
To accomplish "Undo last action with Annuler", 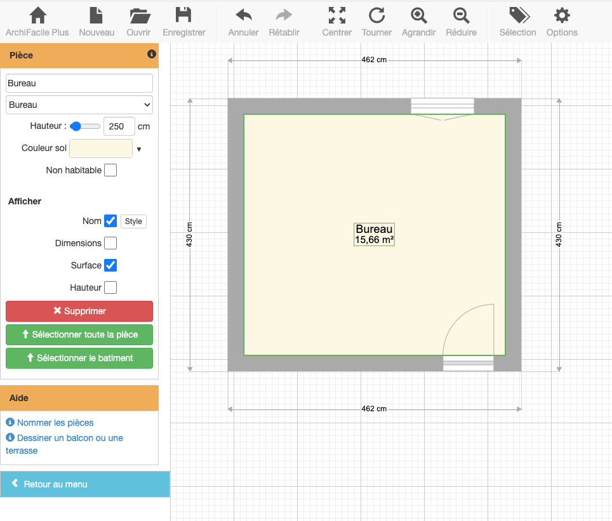I will pyautogui.click(x=243, y=16).
